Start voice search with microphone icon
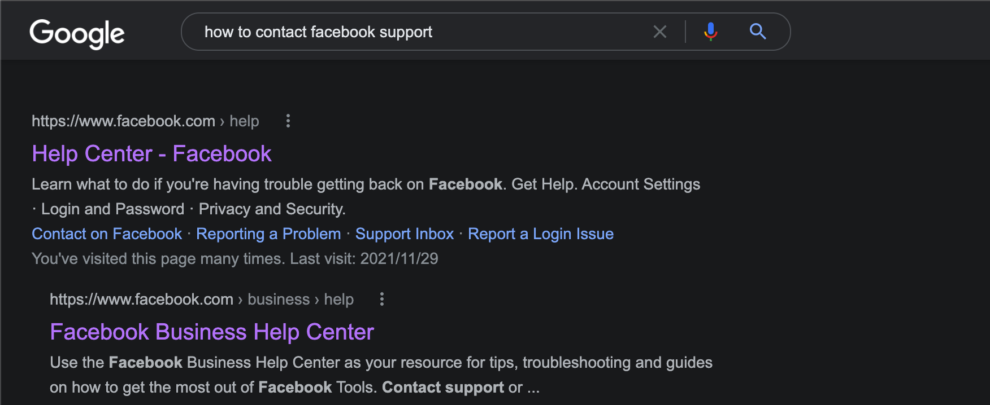Viewport: 990px width, 405px height. tap(711, 32)
